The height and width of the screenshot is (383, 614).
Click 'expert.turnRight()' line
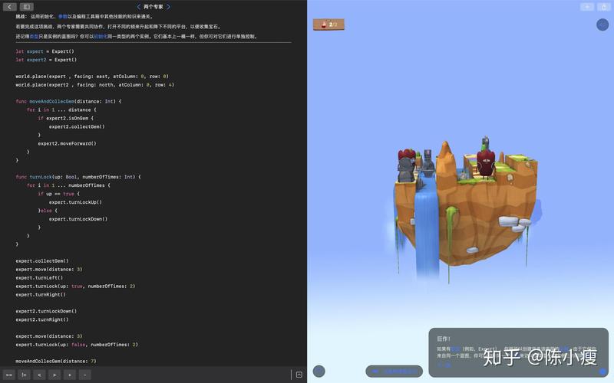point(41,294)
